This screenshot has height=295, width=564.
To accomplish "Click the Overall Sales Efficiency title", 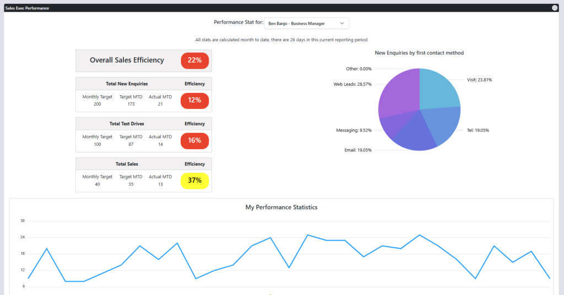I will coord(127,61).
